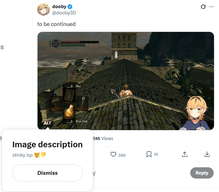
Task: Click the gray Reply button
Action: 202,173
